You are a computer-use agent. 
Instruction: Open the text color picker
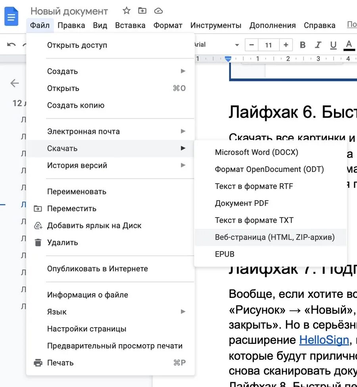(349, 45)
